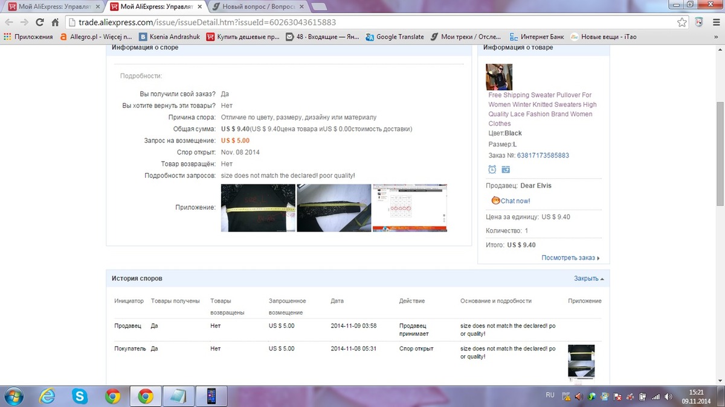Screen dimensions: 725x407
Task: Switch to the Новый вопрос tab
Action: pos(257,7)
